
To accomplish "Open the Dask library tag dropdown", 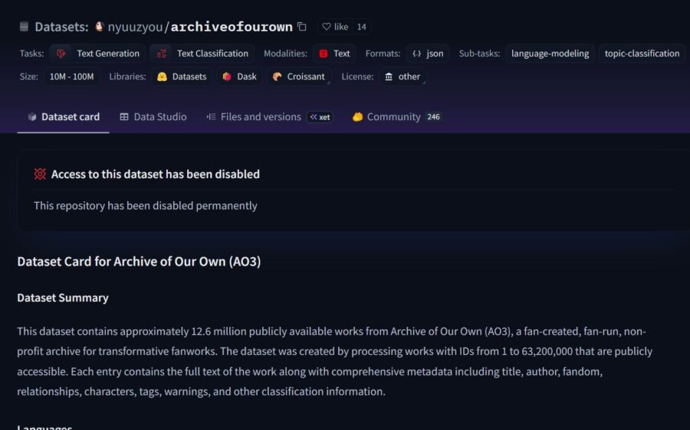I will (239, 77).
